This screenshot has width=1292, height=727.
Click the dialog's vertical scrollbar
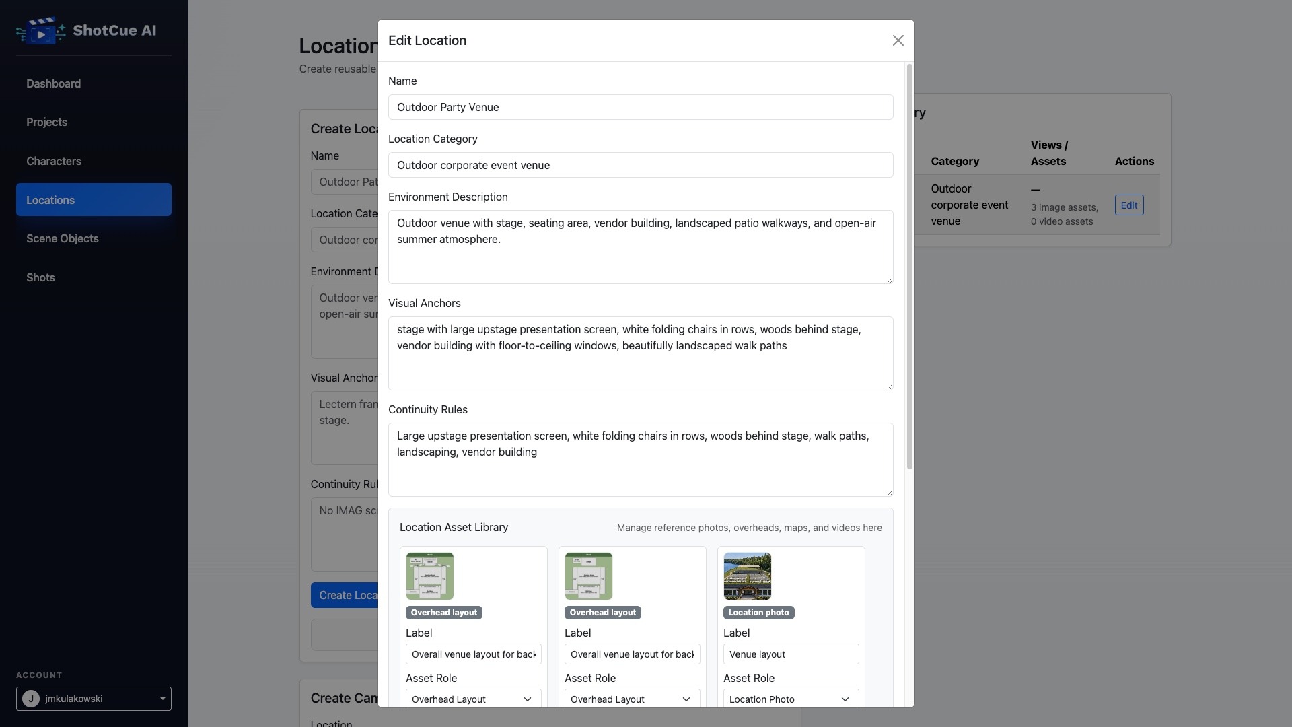pyautogui.click(x=910, y=267)
